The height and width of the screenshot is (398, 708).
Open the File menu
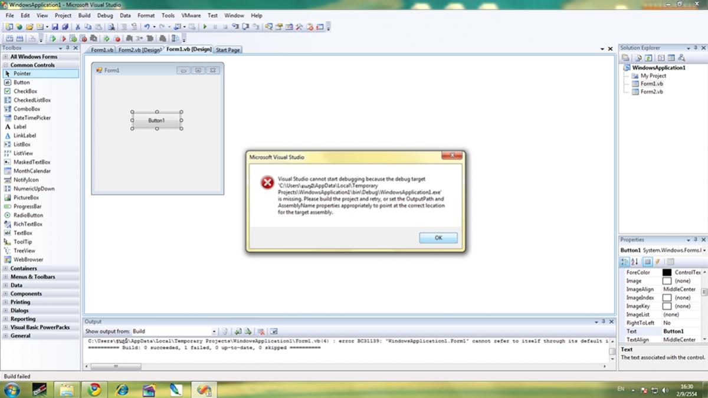10,15
